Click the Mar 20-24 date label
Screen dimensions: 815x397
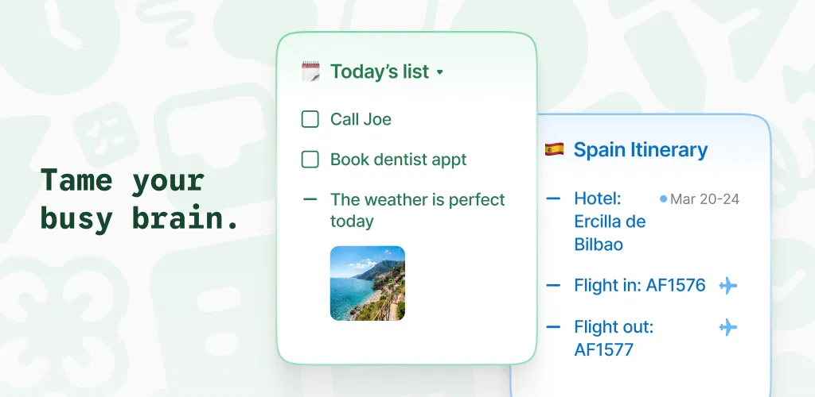(705, 199)
